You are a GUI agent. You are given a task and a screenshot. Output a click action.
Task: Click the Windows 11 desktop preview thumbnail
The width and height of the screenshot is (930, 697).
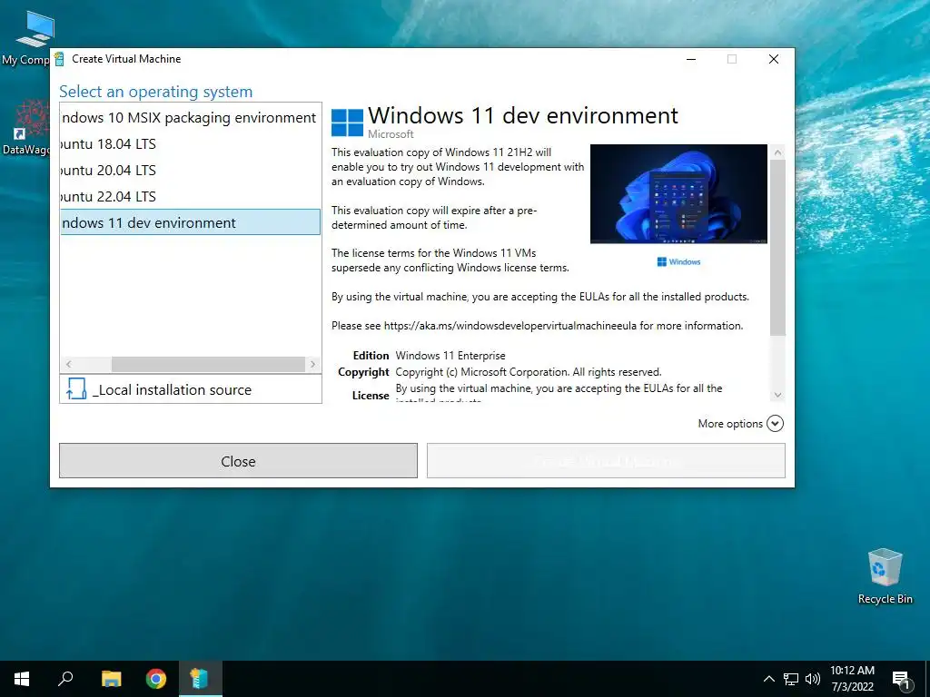678,194
